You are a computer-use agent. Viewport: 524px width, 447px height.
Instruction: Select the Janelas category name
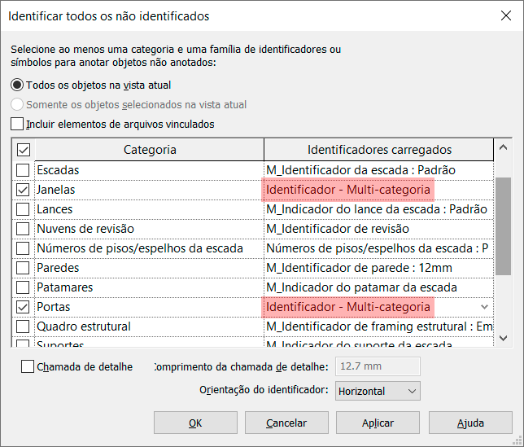[x=56, y=190]
